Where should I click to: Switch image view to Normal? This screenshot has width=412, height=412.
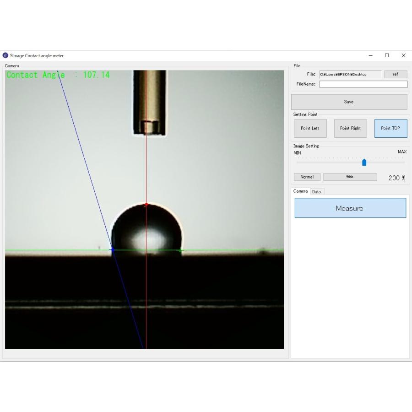point(307,177)
